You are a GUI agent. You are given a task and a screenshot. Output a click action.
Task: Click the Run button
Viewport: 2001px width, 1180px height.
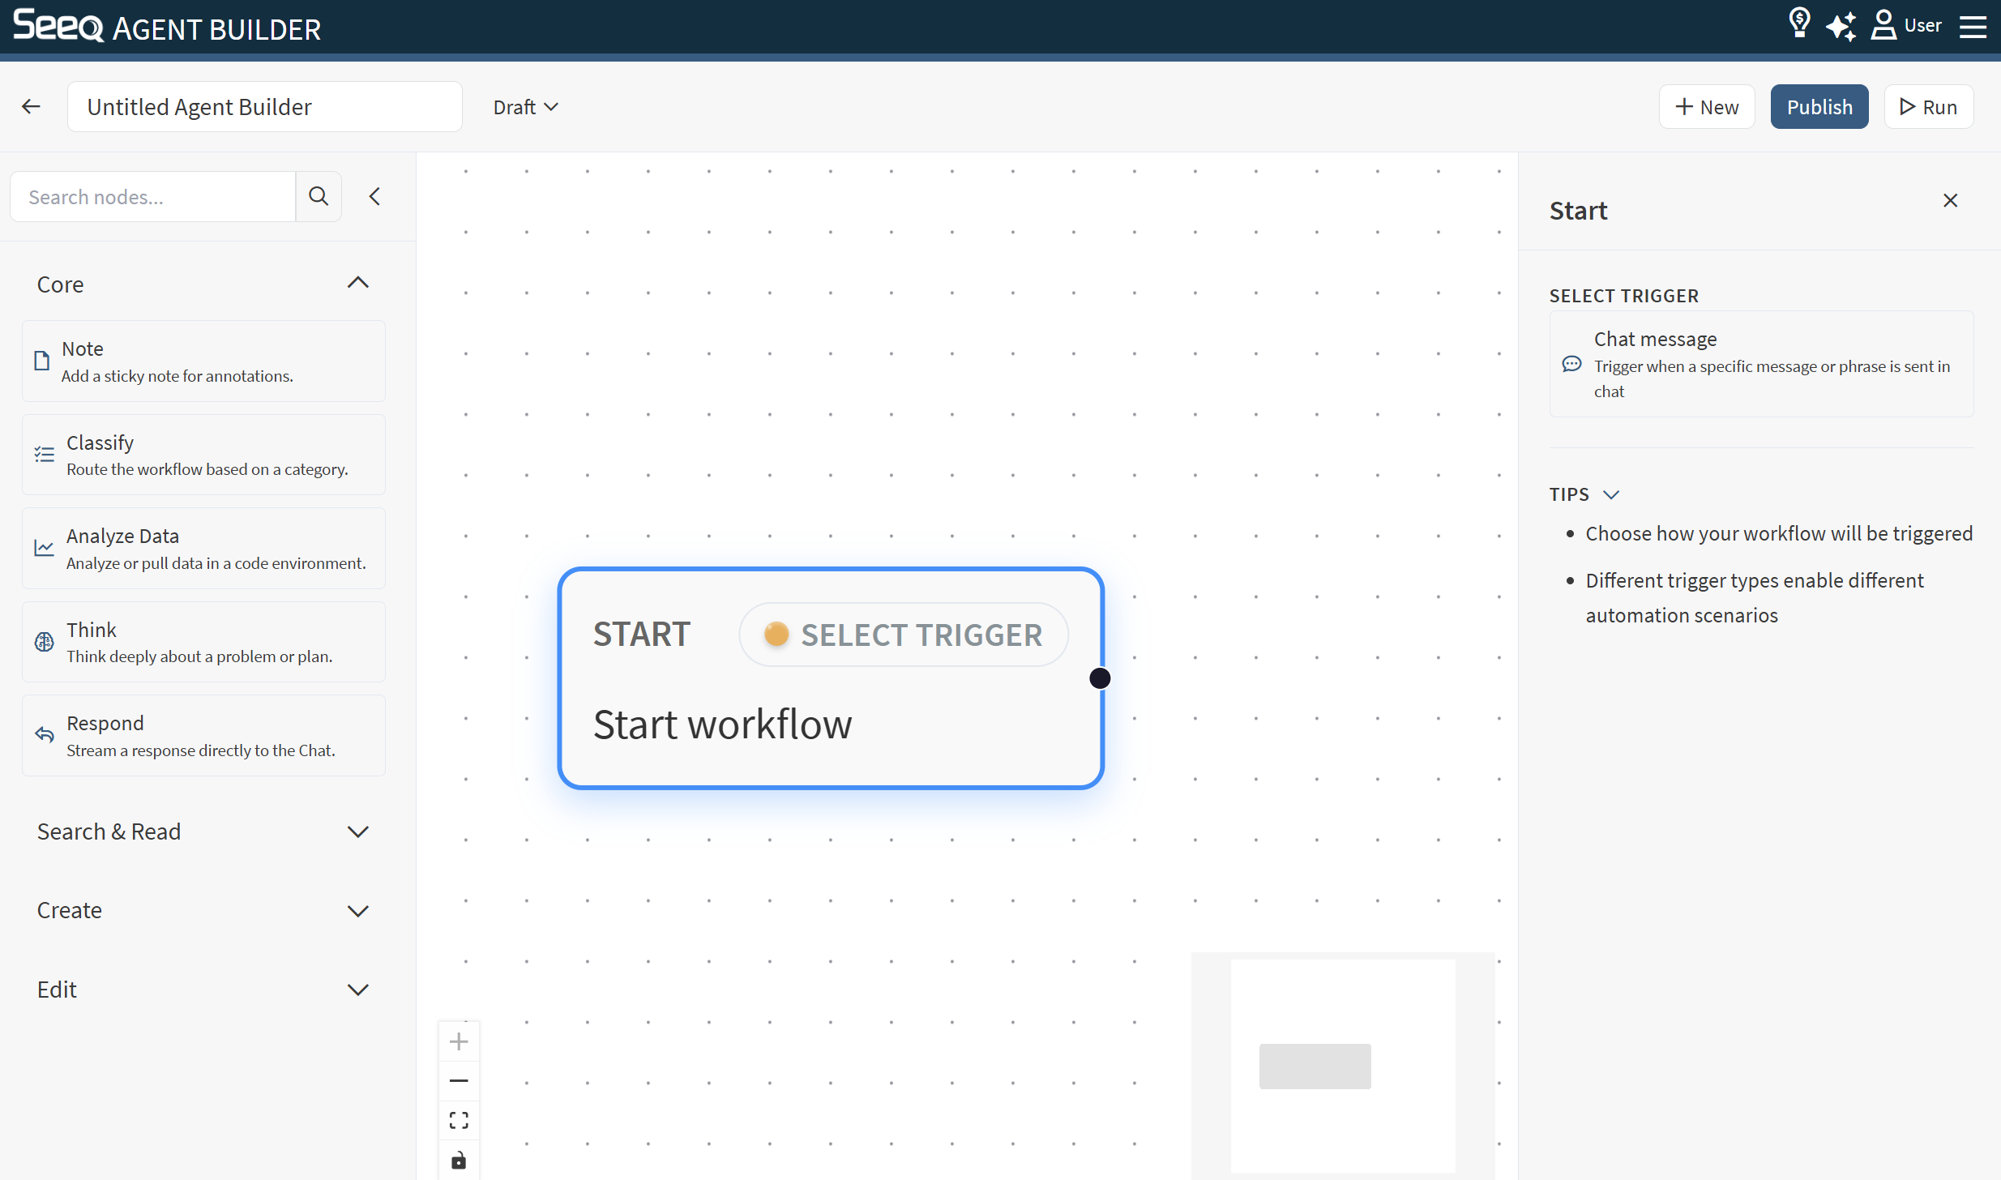pos(1928,107)
